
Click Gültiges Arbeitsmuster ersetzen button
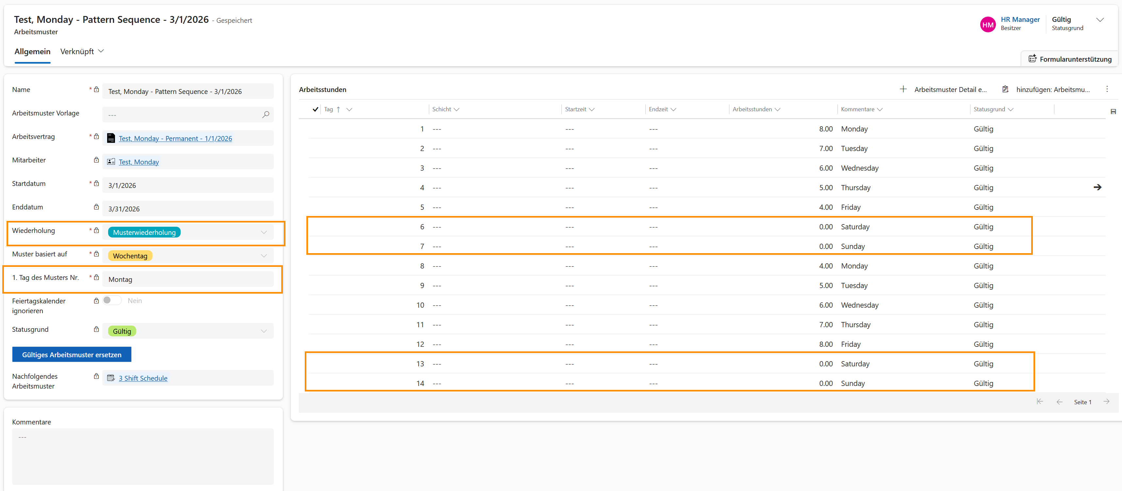point(72,354)
